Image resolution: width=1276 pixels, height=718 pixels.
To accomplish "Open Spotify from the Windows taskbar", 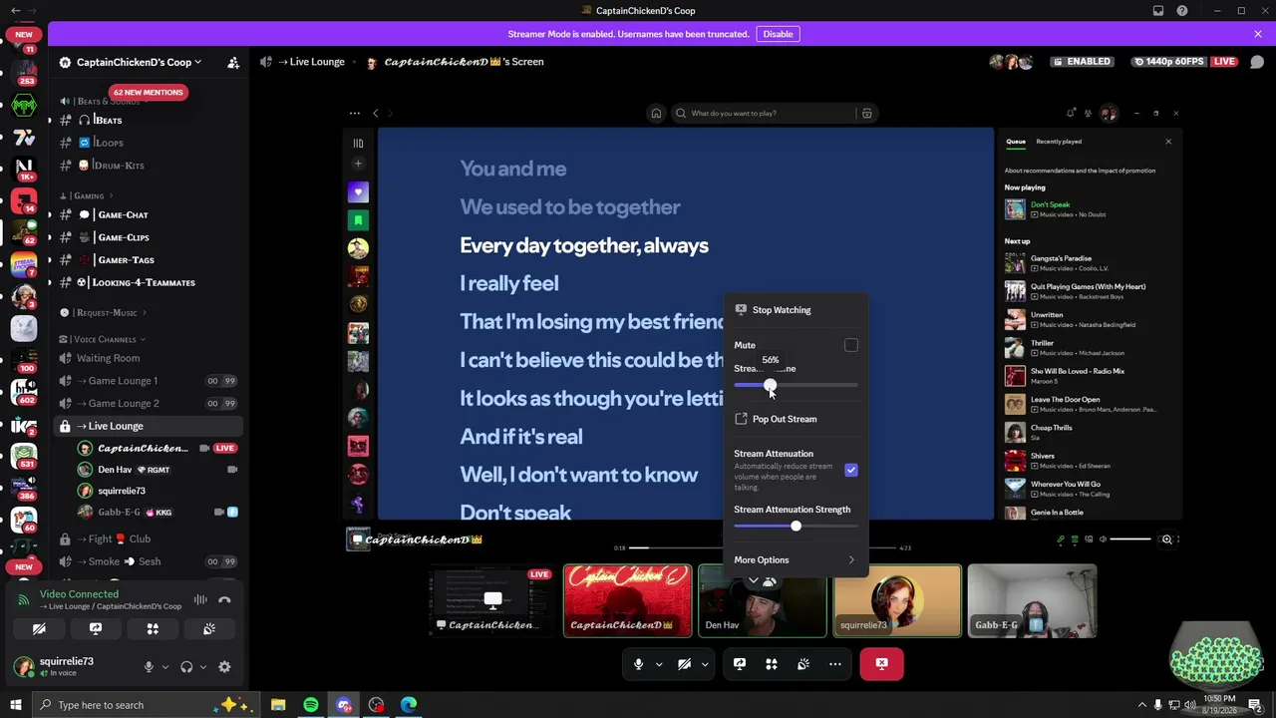I will (311, 705).
